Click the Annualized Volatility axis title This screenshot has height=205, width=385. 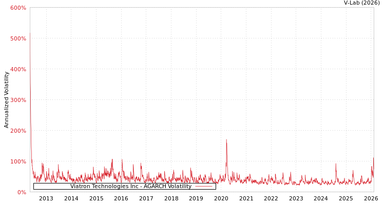[6, 100]
